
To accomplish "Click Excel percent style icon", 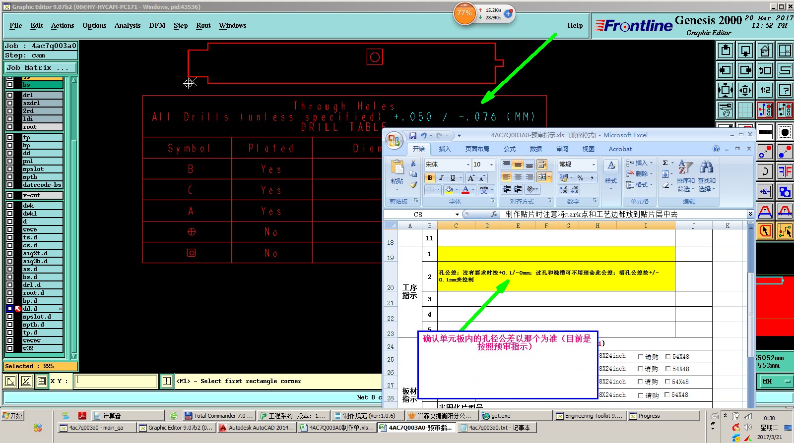I will [580, 178].
